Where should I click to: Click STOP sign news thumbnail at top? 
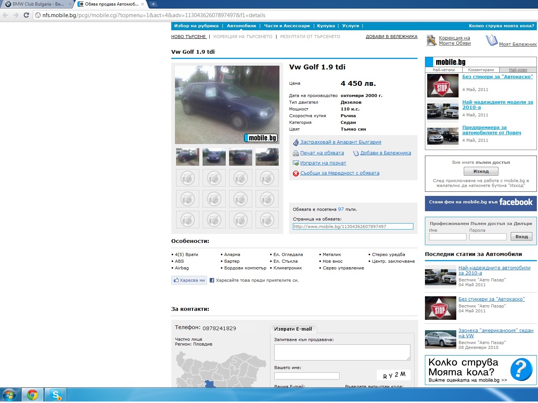coord(443,85)
